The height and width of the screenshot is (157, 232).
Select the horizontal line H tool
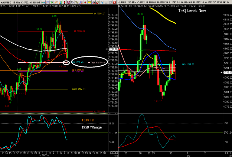click(94, 2)
